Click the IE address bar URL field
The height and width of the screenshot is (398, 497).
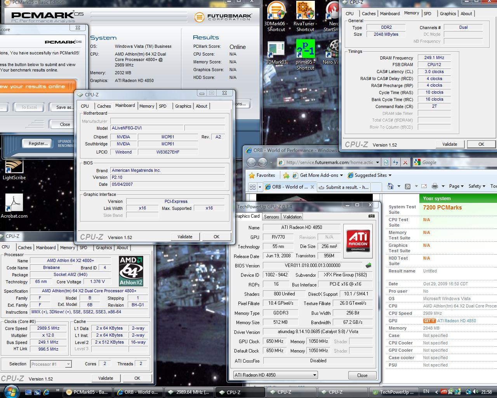[x=329, y=162]
